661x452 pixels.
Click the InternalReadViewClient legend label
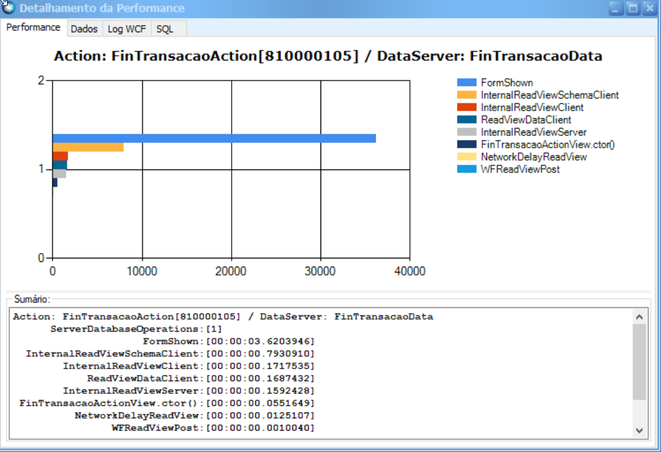[x=532, y=107]
